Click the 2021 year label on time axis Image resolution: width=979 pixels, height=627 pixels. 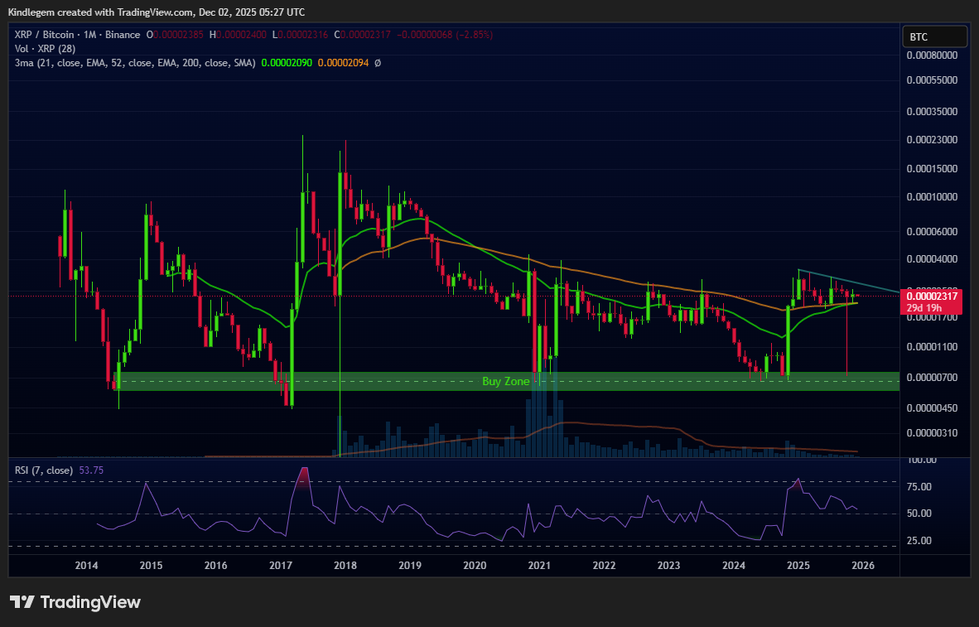[x=539, y=566]
